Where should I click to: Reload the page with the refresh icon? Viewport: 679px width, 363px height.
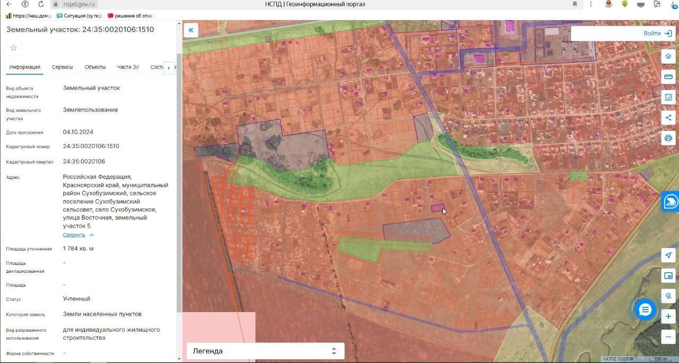click(x=41, y=4)
